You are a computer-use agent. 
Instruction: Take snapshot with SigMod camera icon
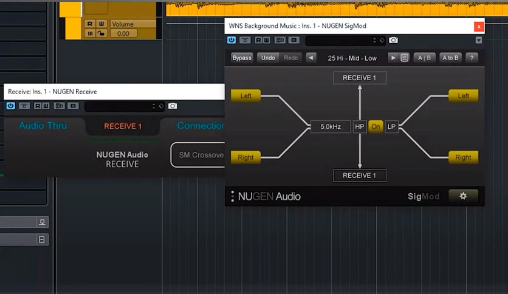click(x=393, y=40)
